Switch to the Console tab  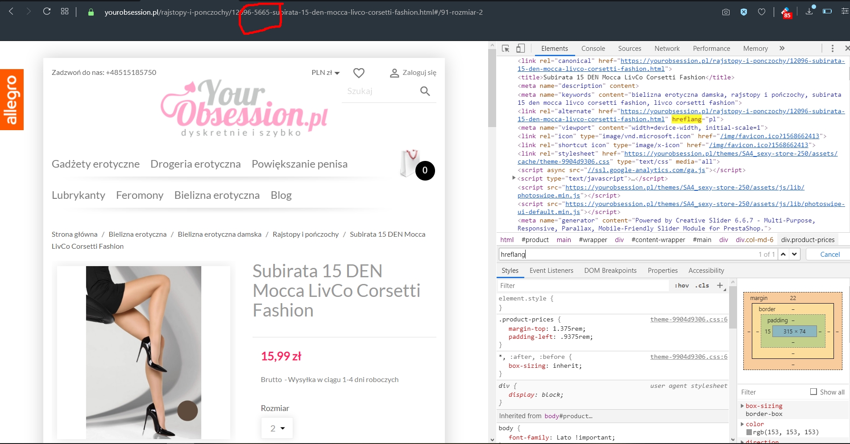coord(593,49)
